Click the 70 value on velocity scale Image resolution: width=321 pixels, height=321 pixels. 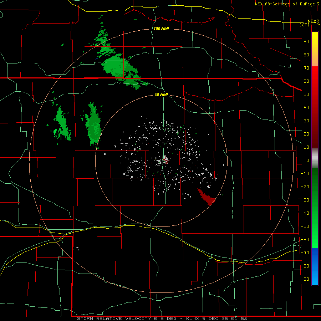tap(306, 68)
